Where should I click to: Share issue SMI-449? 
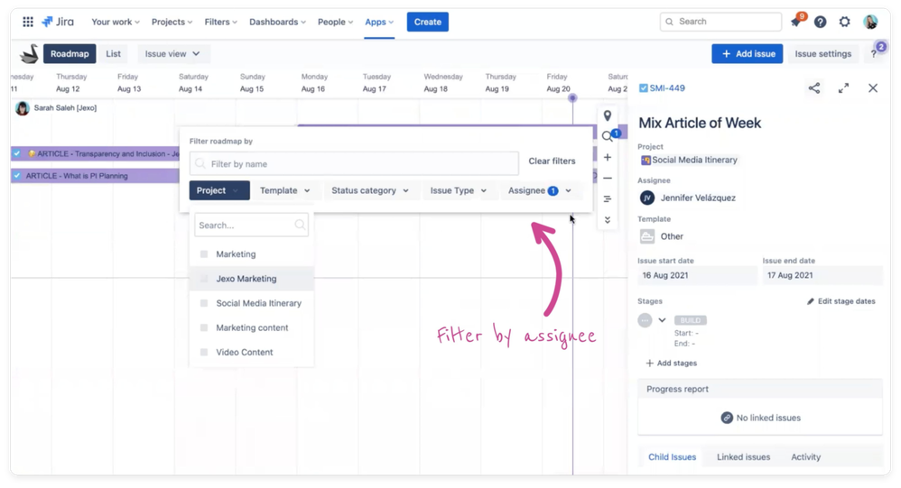coord(814,87)
